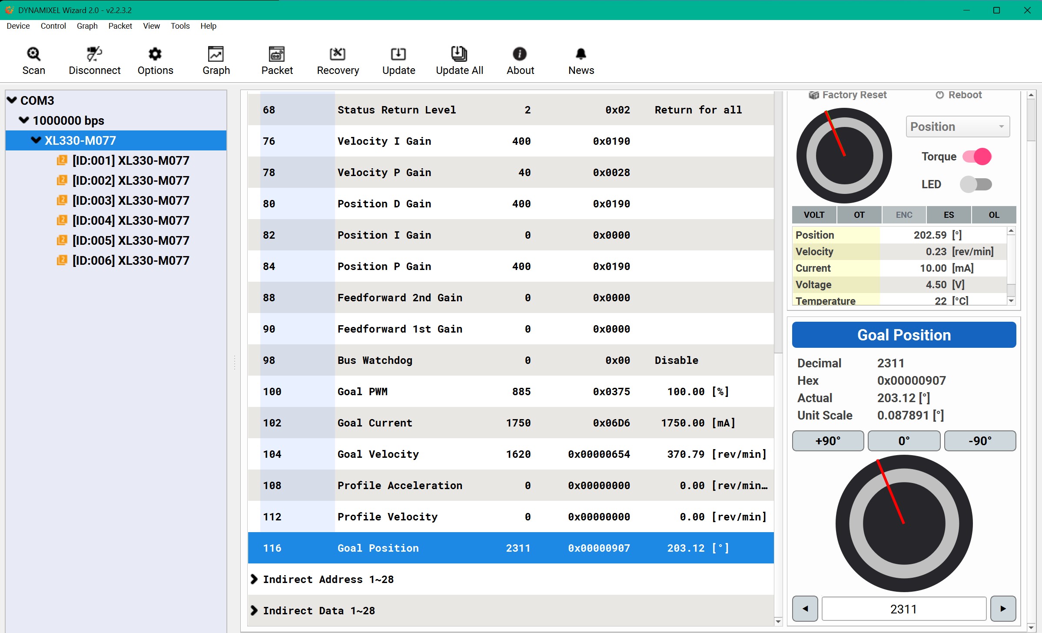
Task: Open the Tools menu
Action: click(180, 26)
